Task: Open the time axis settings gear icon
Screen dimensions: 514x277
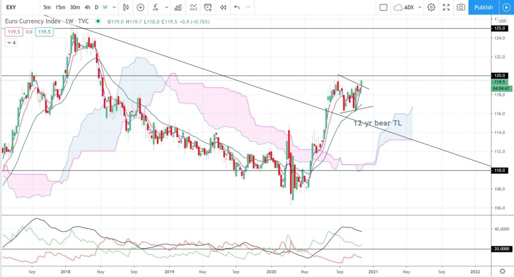Action: coord(502,271)
